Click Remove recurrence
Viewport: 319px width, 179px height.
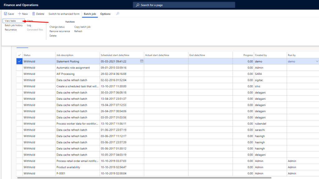point(60,31)
